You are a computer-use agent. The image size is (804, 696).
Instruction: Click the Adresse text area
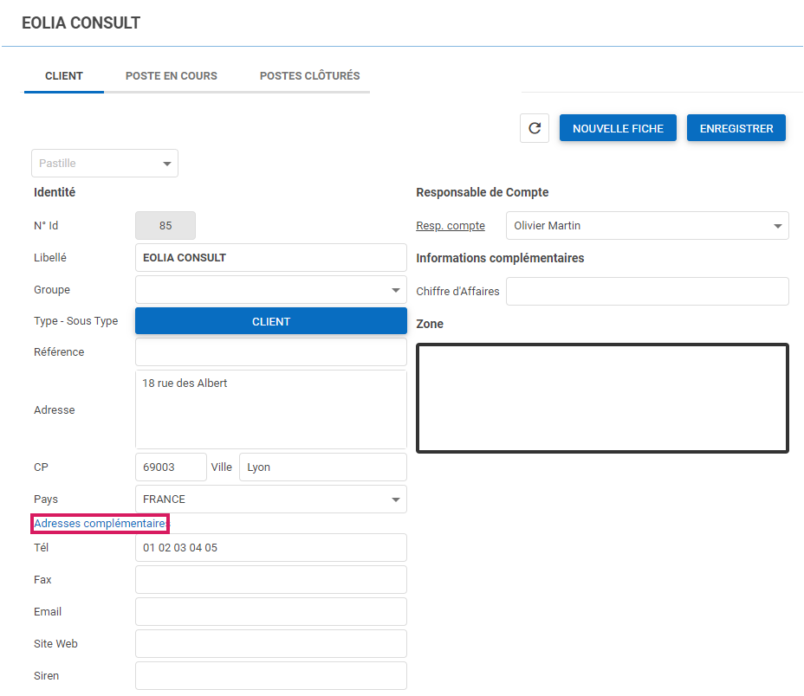271,409
